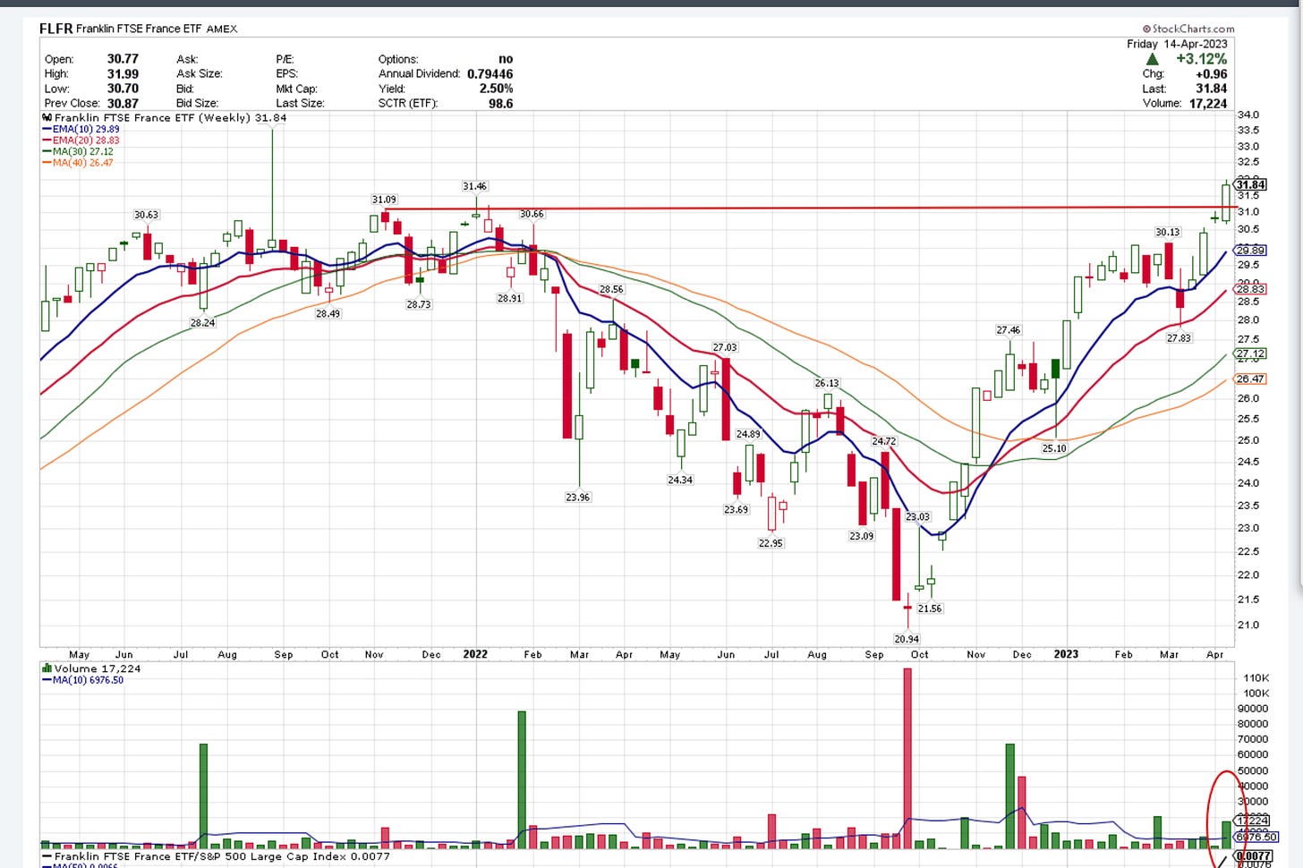
Task: Click the SCTR (ETF) value 98.6
Action: point(500,104)
